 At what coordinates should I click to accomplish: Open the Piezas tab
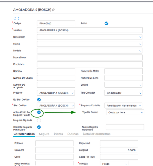(58, 134)
